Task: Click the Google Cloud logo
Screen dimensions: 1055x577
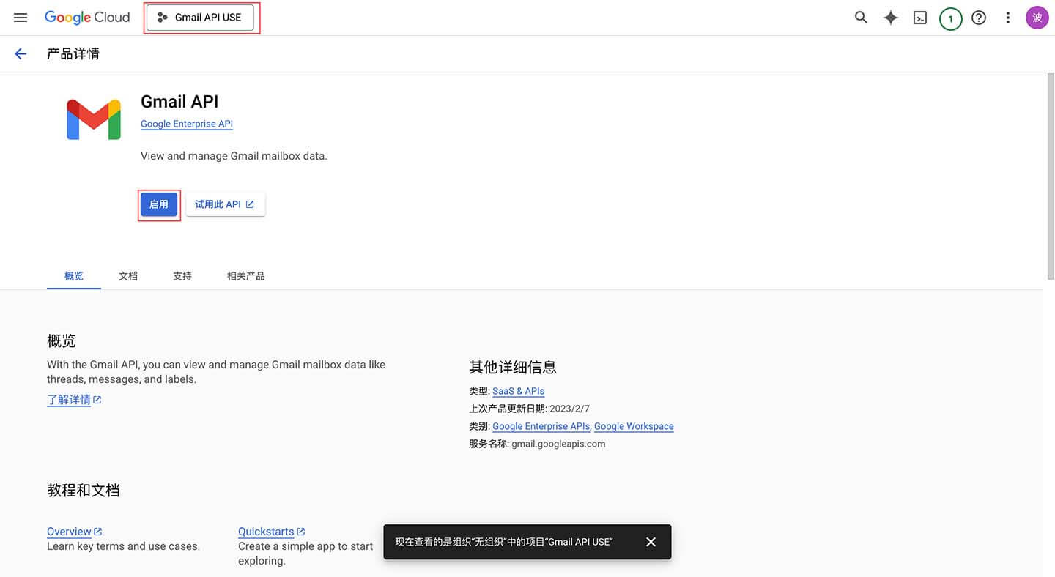Action: (x=87, y=18)
